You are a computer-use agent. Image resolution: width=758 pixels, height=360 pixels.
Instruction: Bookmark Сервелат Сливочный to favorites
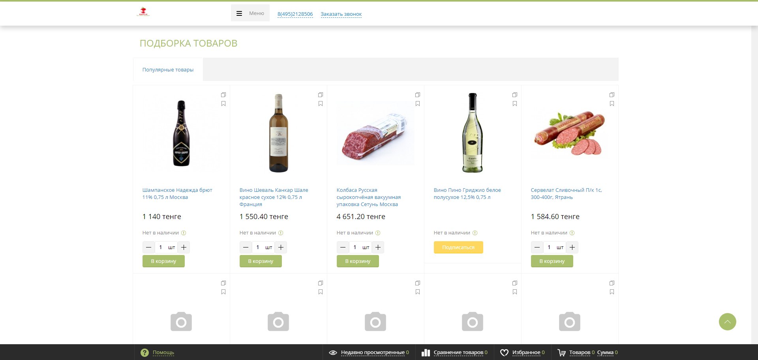pyautogui.click(x=612, y=104)
